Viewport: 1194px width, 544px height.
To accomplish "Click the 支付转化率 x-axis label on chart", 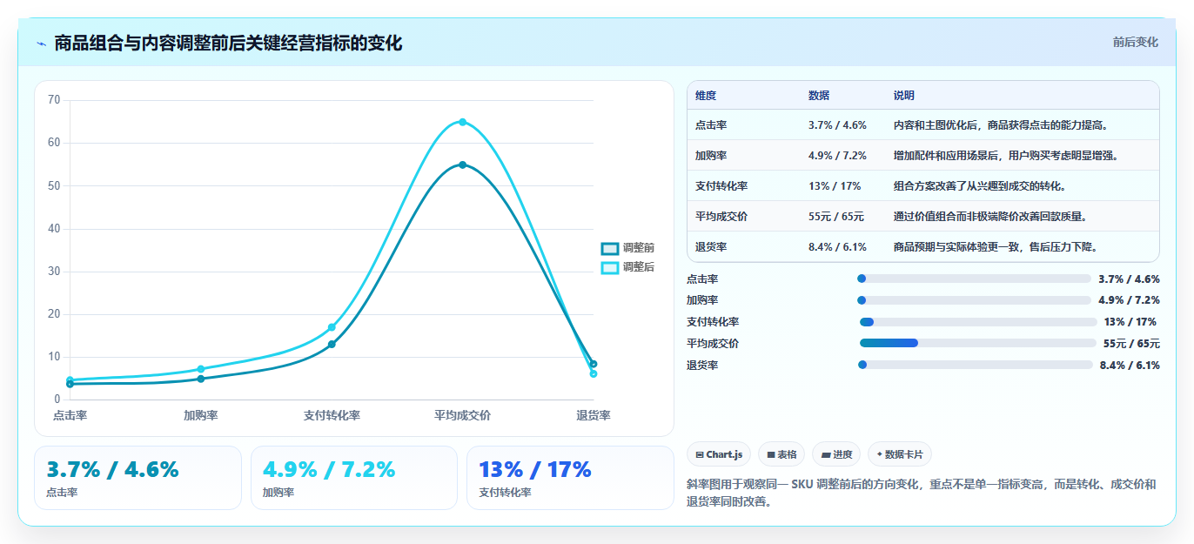I will pos(332,416).
